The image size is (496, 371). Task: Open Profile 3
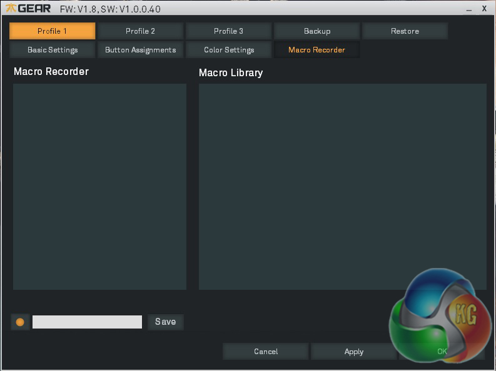coord(229,31)
